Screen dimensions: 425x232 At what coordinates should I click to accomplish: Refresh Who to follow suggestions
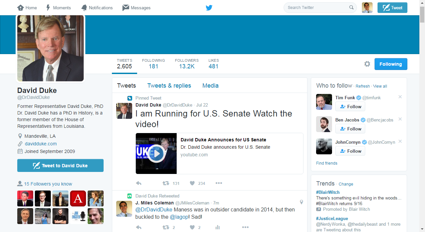coord(363,86)
